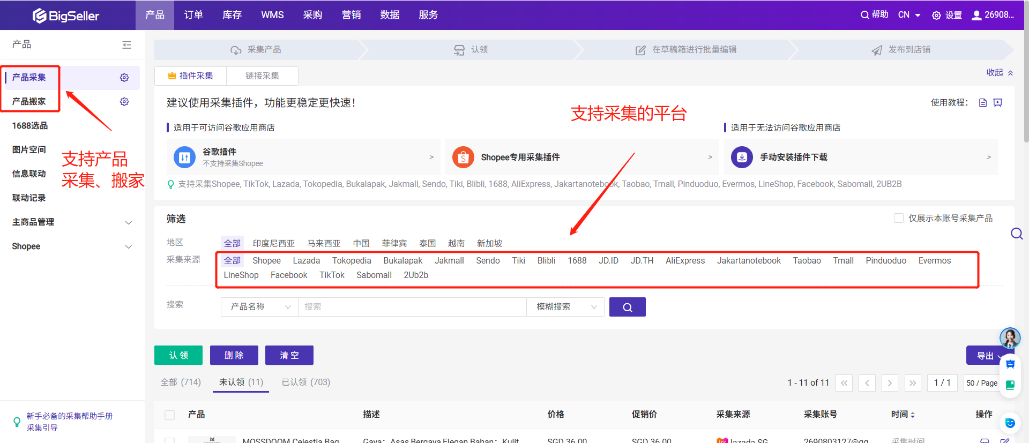The height and width of the screenshot is (443, 1029).
Task: Open the 订单 top menu
Action: (x=193, y=15)
